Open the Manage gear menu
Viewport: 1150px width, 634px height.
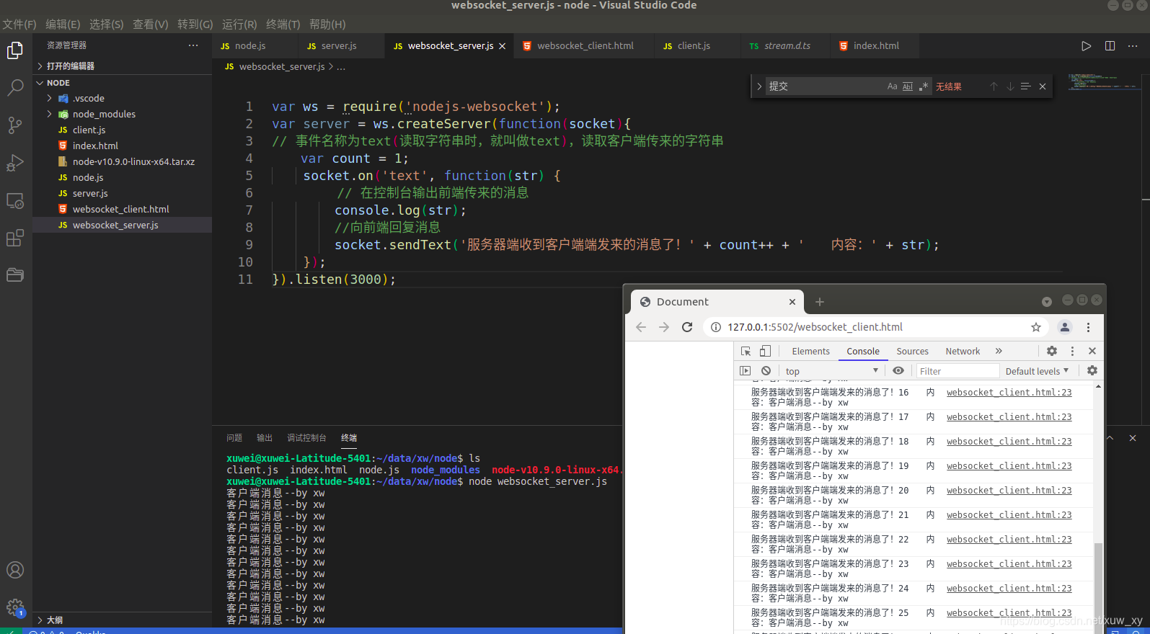point(15,607)
